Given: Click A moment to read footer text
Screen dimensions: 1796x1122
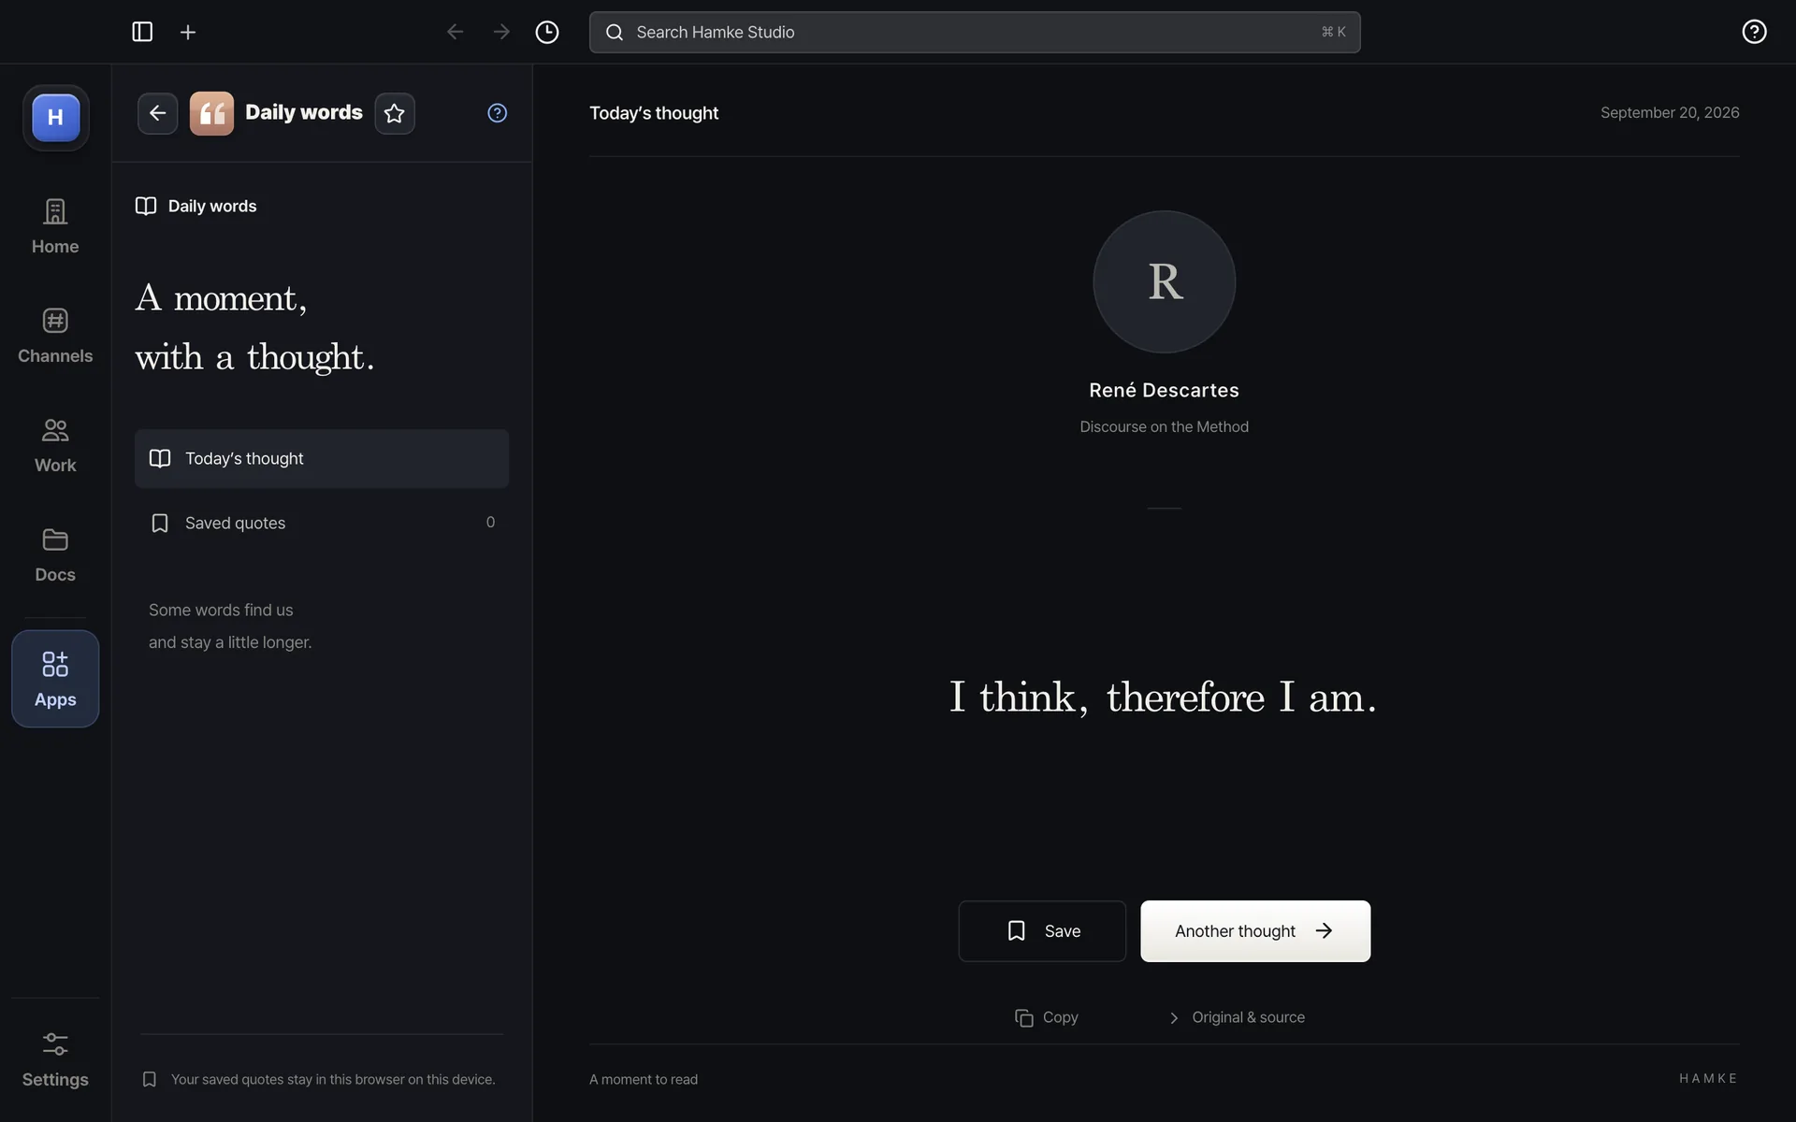Looking at the screenshot, I should (x=644, y=1079).
